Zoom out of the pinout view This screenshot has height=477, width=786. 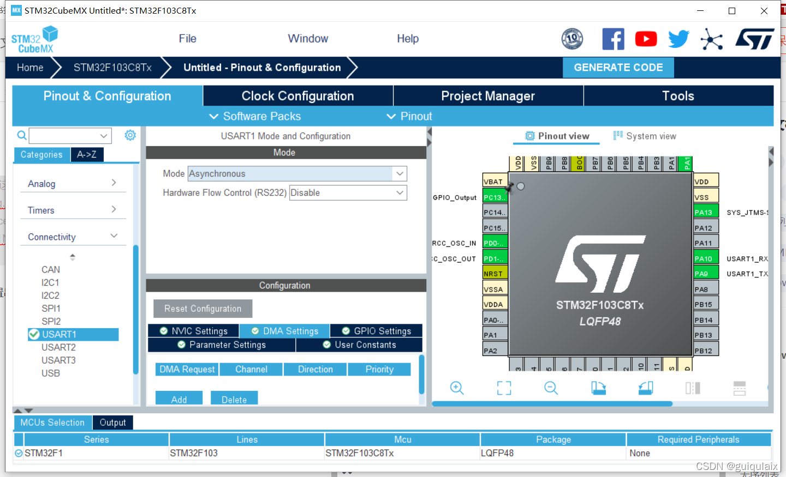(551, 388)
